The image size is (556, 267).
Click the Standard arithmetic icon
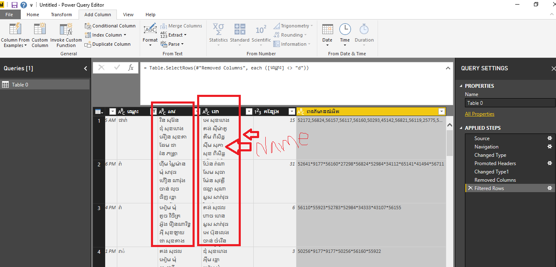240,30
